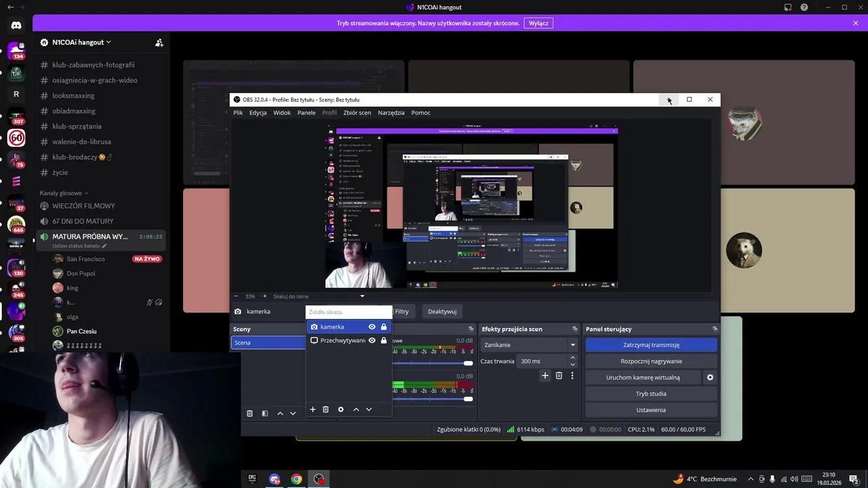Click upper audio mixer volume slider
The image size is (868, 488).
pos(432,363)
